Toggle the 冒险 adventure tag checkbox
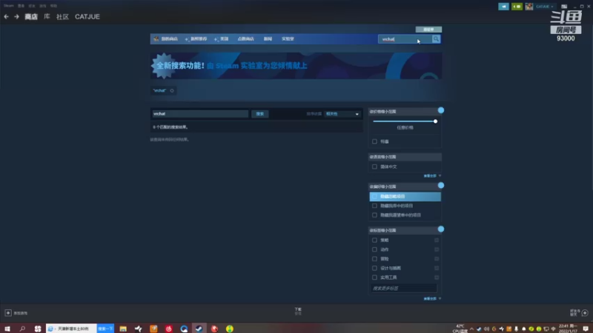The width and height of the screenshot is (593, 333). [x=374, y=259]
